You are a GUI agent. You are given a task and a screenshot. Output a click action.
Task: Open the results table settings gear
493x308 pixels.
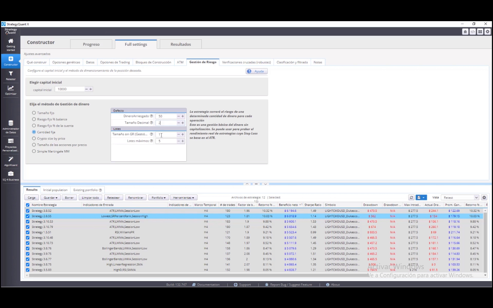click(x=484, y=198)
